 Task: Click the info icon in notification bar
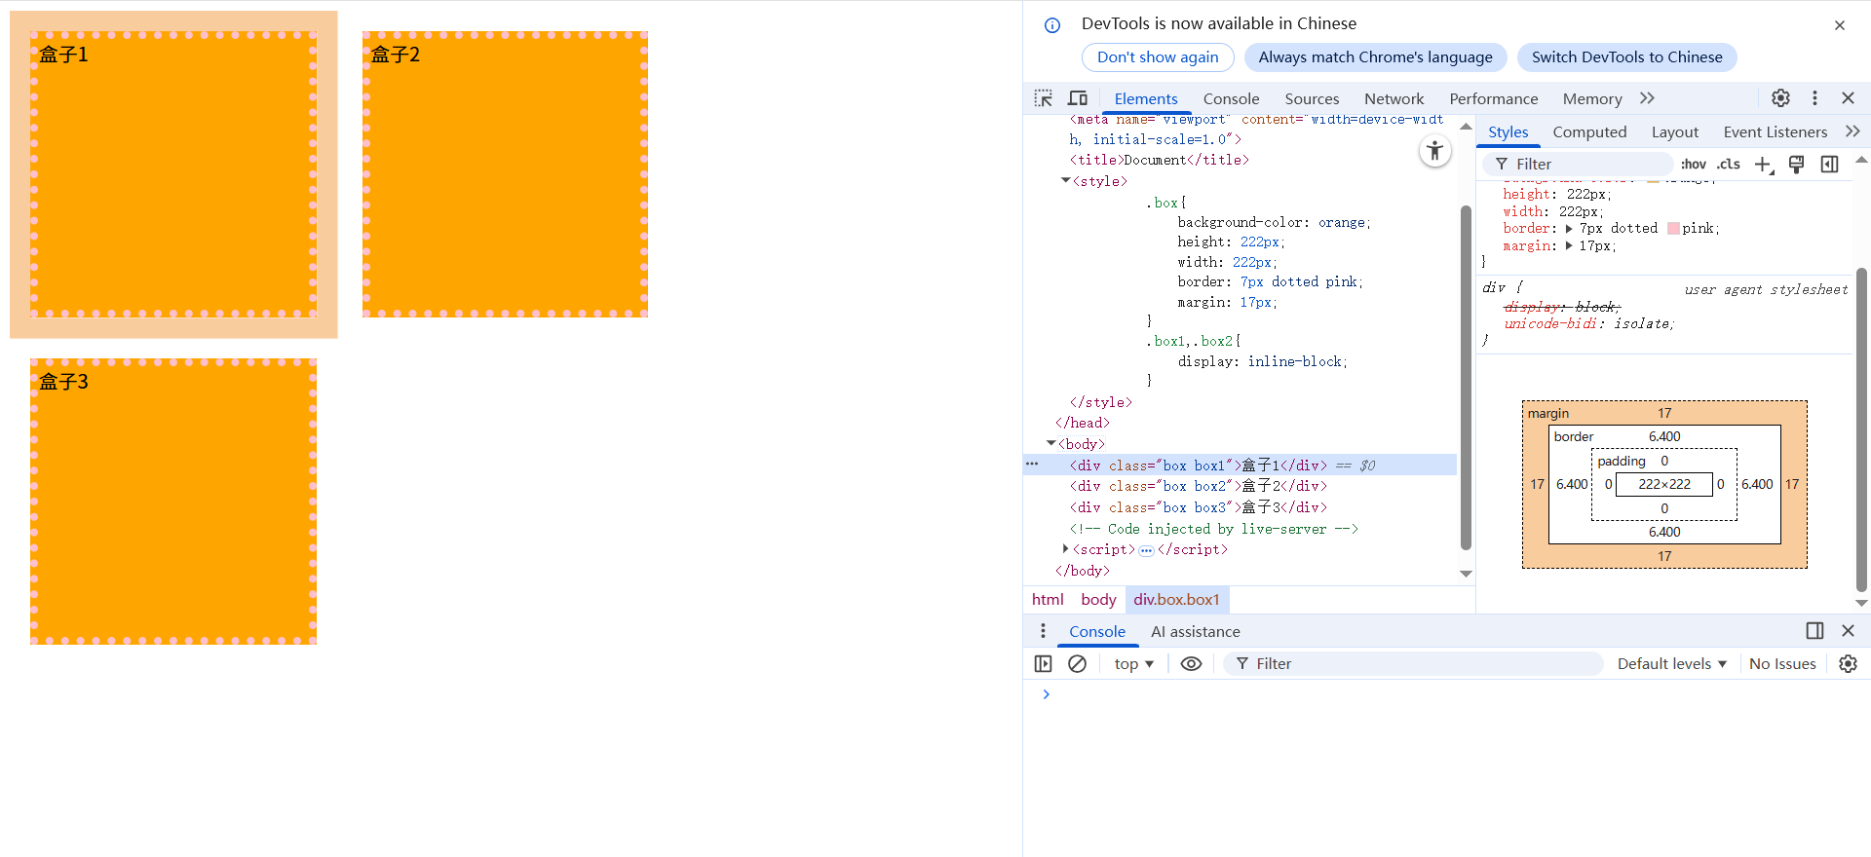(x=1052, y=25)
